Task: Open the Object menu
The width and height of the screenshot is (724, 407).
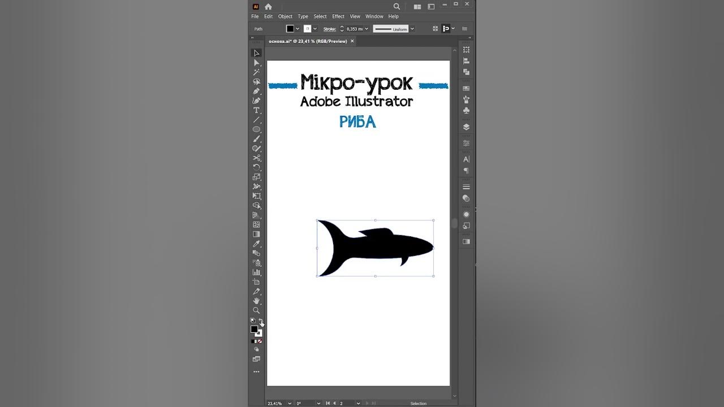Action: point(285,16)
